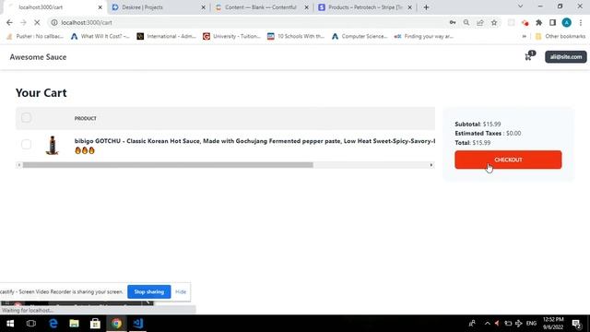Screen dimensions: 590x332
Task: Open the Windows Start menu
Action: point(10,324)
